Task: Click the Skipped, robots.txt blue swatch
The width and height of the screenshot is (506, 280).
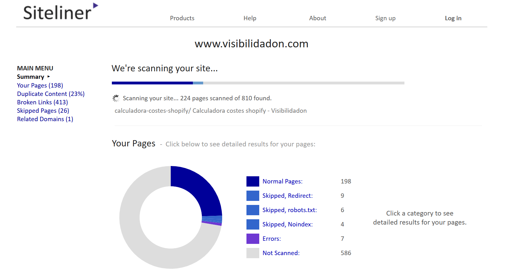Action: tap(253, 210)
